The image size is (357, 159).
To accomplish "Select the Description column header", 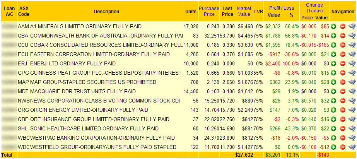I will pos(106,12).
